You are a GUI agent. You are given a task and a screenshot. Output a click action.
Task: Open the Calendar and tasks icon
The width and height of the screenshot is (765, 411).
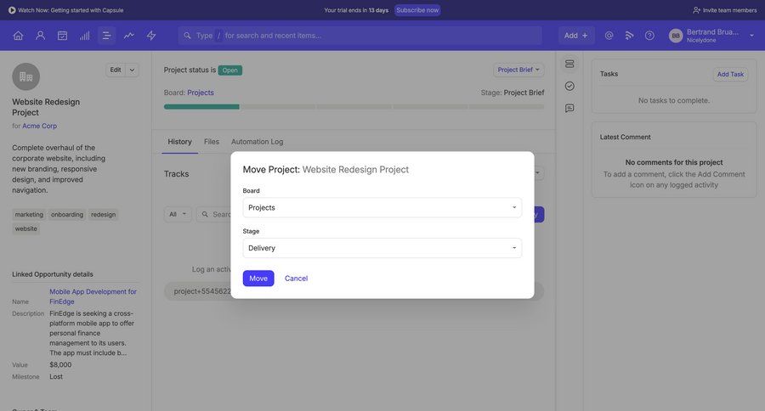(x=62, y=36)
